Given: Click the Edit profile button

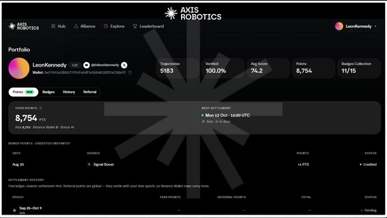Looking at the screenshot, I should click(x=75, y=65).
